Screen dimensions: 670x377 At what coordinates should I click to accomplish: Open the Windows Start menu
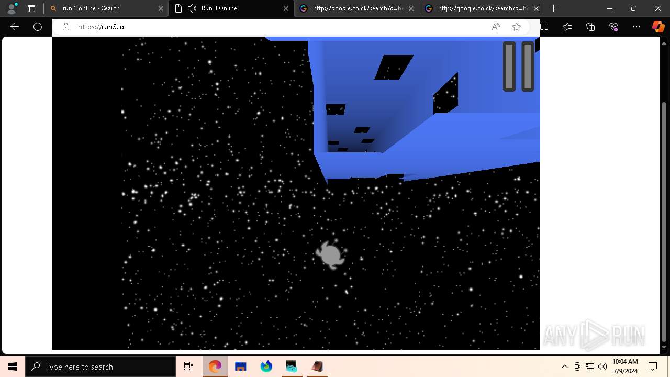[x=13, y=367]
